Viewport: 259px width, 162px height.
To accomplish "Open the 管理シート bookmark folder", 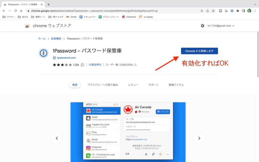I will click(38, 17).
